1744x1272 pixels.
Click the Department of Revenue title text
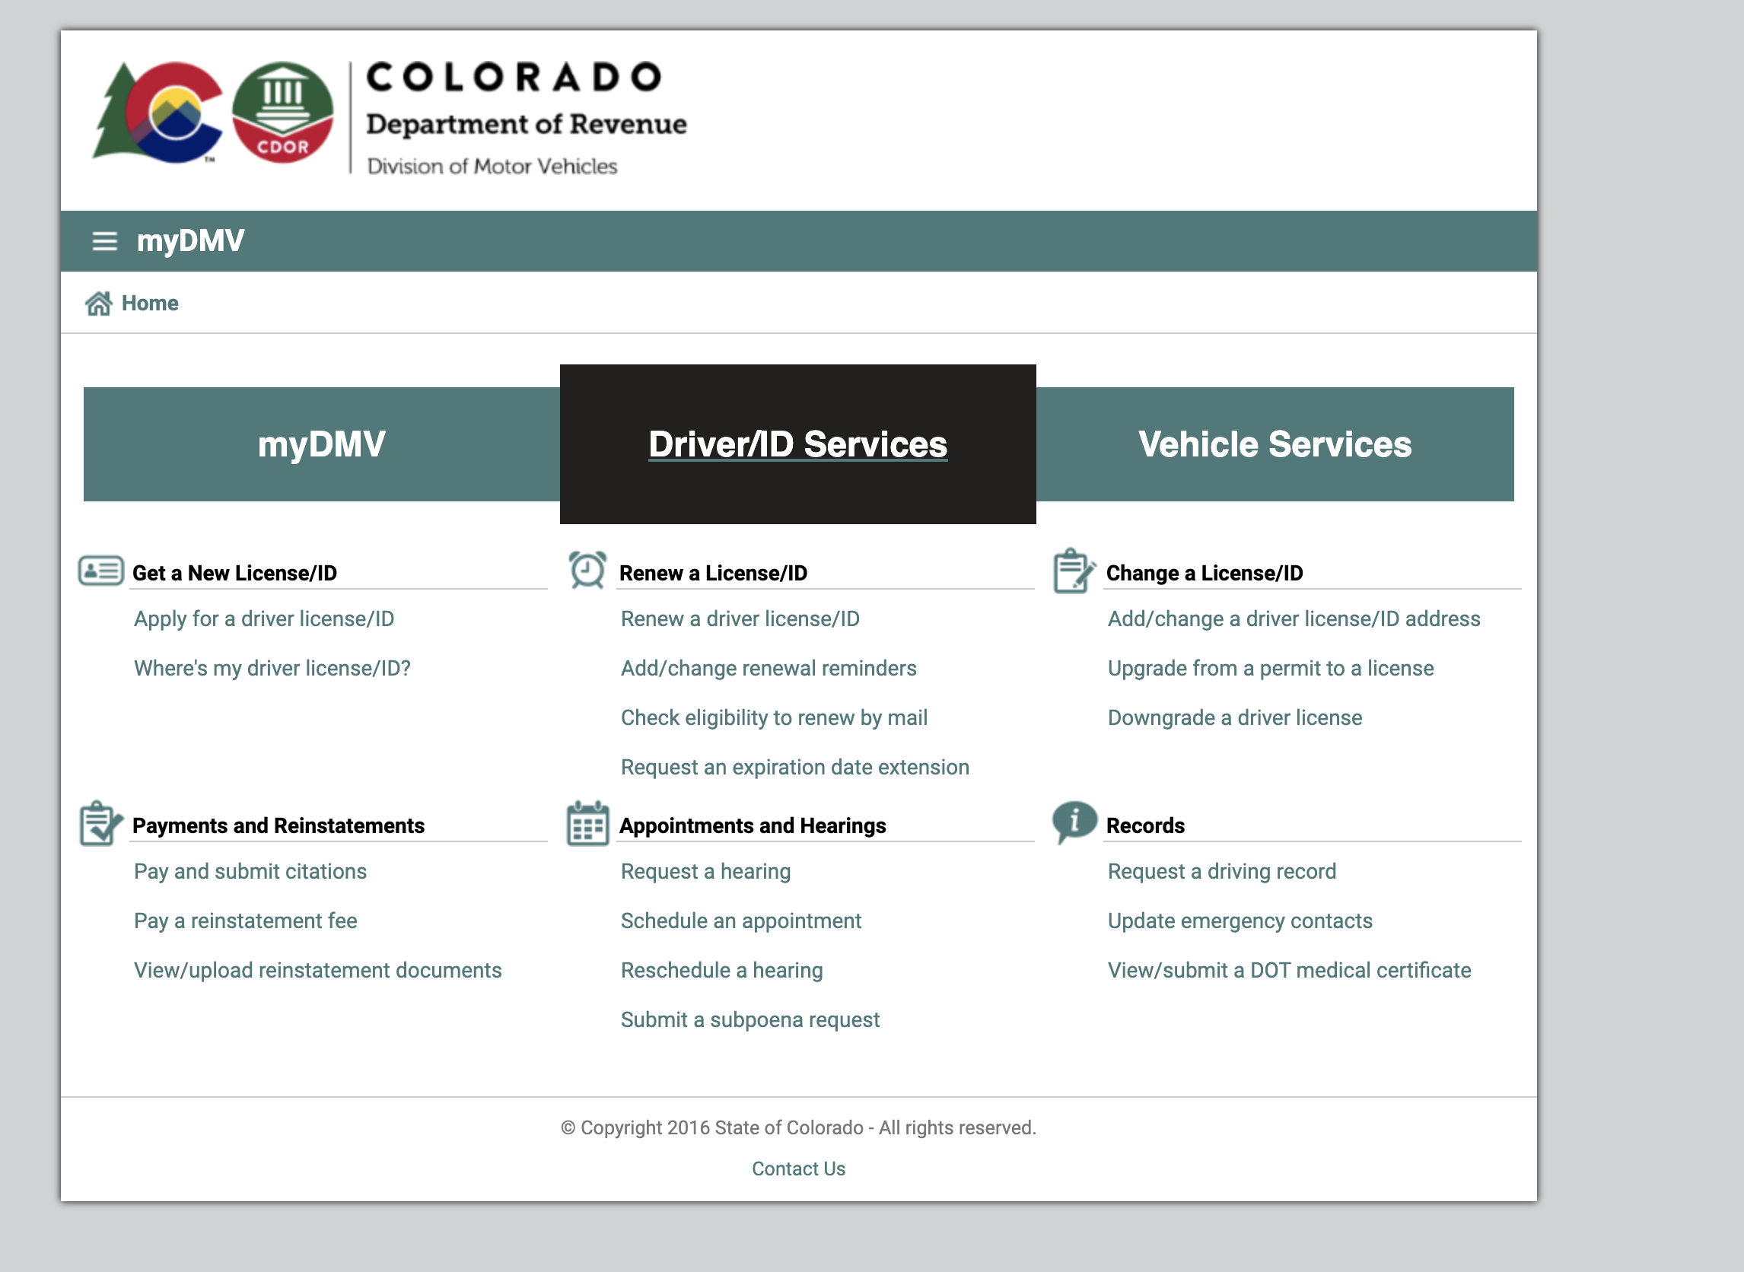pos(527,124)
